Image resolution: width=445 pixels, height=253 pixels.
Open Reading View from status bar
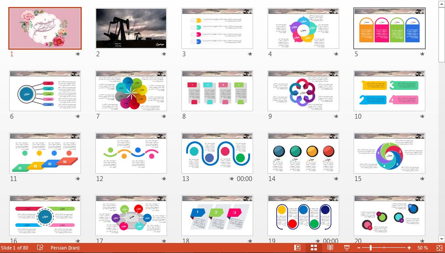330,248
